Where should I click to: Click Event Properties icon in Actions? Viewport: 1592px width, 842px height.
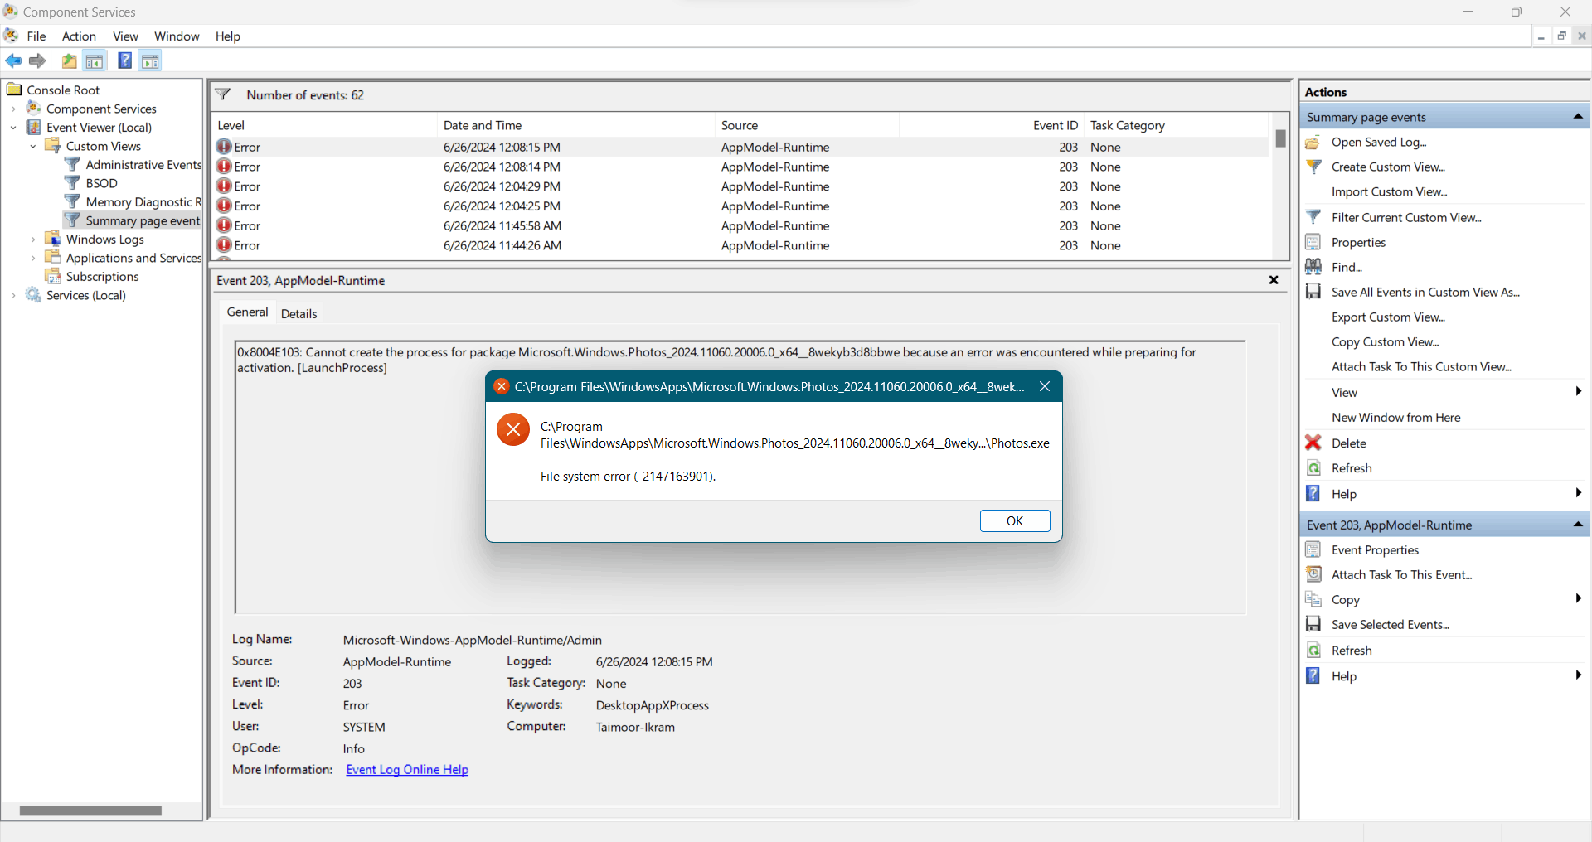[x=1313, y=549]
